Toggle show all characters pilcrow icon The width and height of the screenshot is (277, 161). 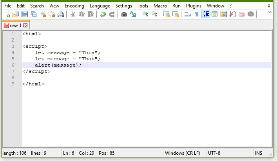tap(196, 14)
